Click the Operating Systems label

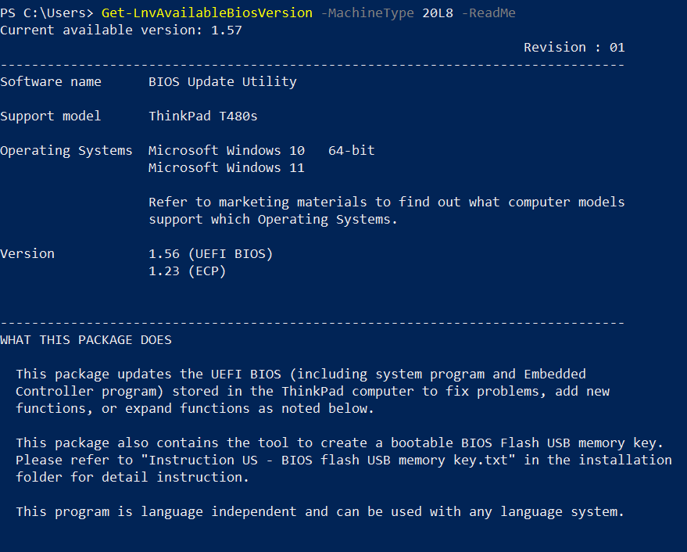click(66, 150)
